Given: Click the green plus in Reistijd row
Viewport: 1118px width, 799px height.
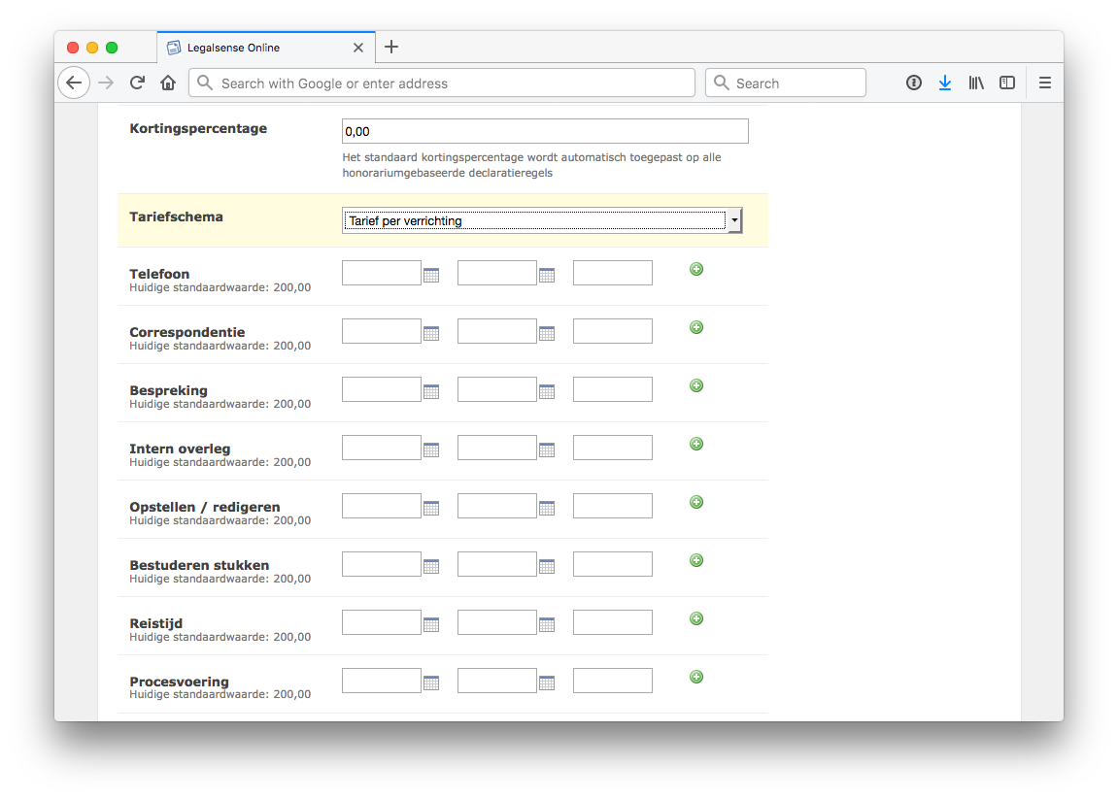Looking at the screenshot, I should tap(696, 618).
